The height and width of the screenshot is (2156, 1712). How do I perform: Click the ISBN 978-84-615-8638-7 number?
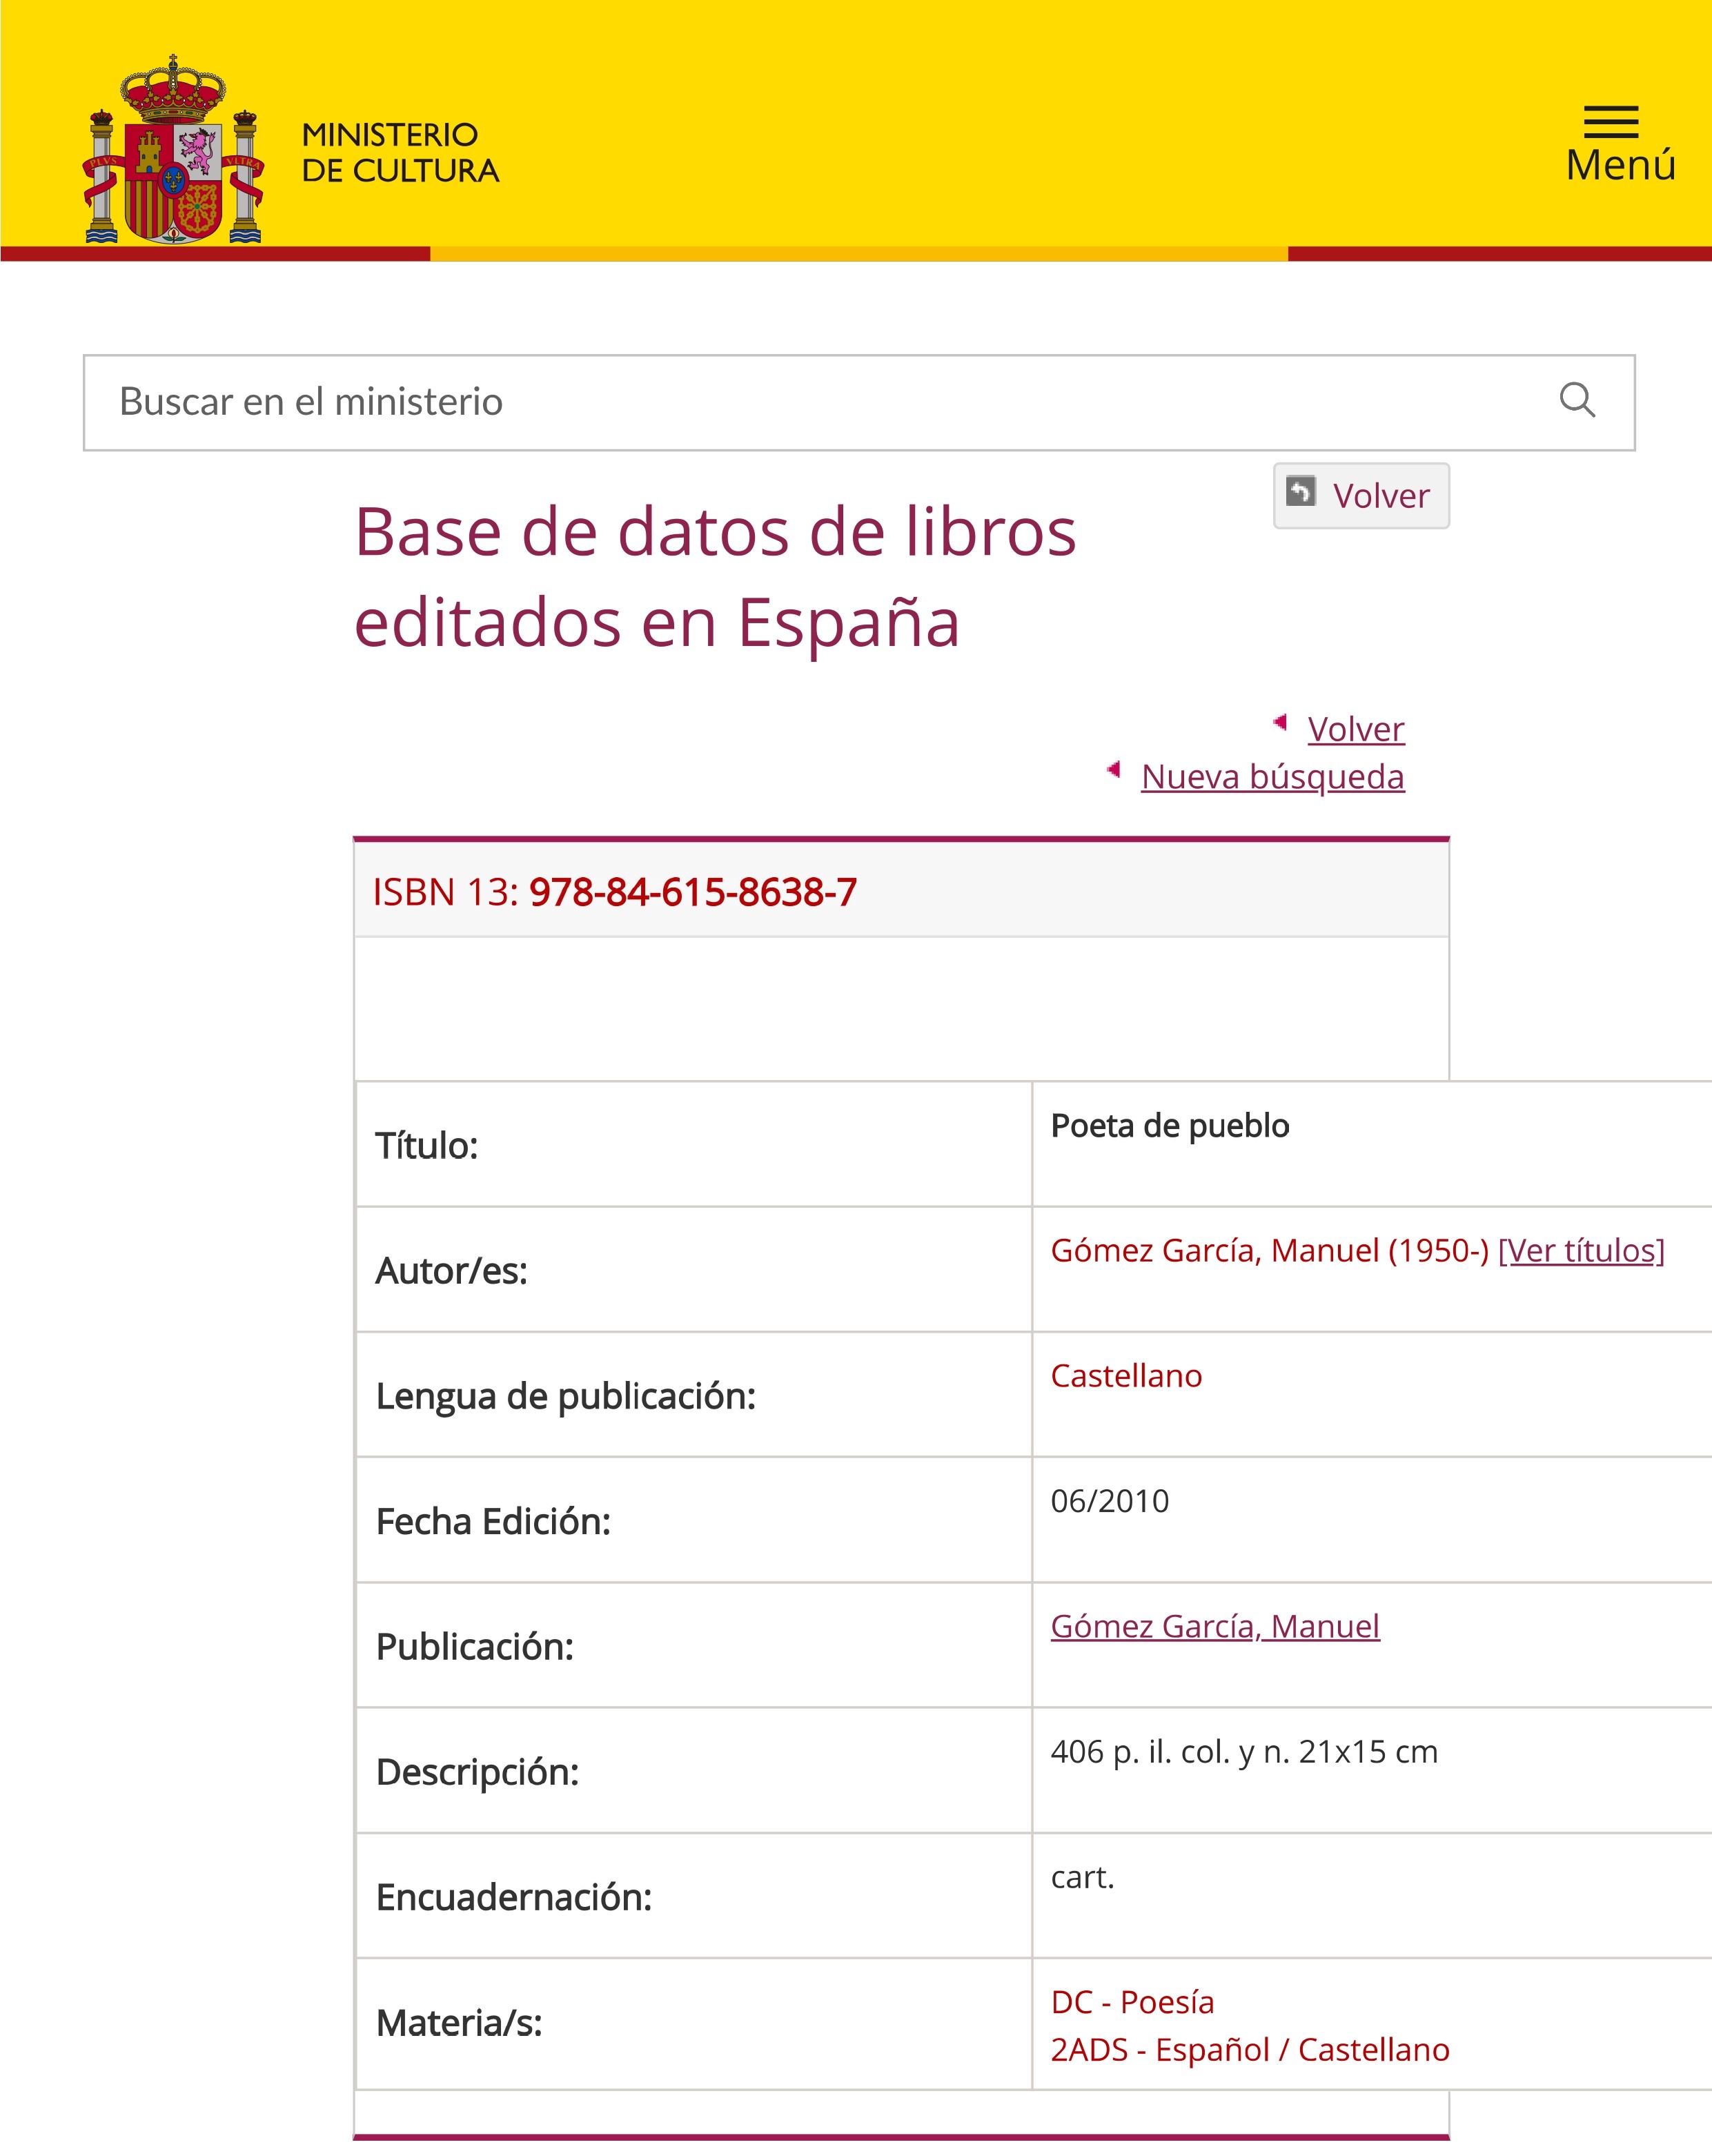[x=692, y=892]
